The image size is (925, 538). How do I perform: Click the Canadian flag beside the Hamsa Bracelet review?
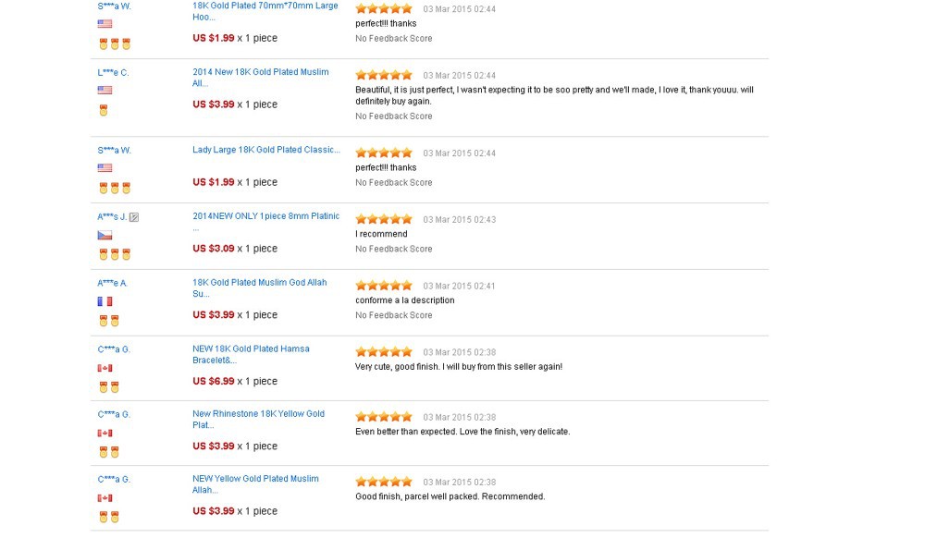coord(105,368)
